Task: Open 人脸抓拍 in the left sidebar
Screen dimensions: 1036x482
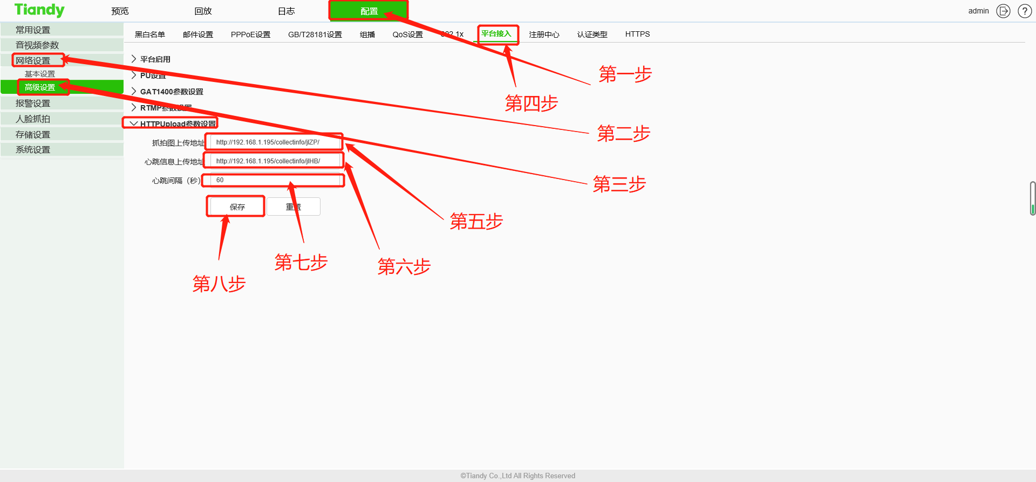Action: tap(33, 119)
